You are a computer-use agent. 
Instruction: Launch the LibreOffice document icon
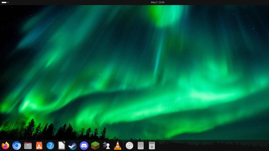click(62, 146)
